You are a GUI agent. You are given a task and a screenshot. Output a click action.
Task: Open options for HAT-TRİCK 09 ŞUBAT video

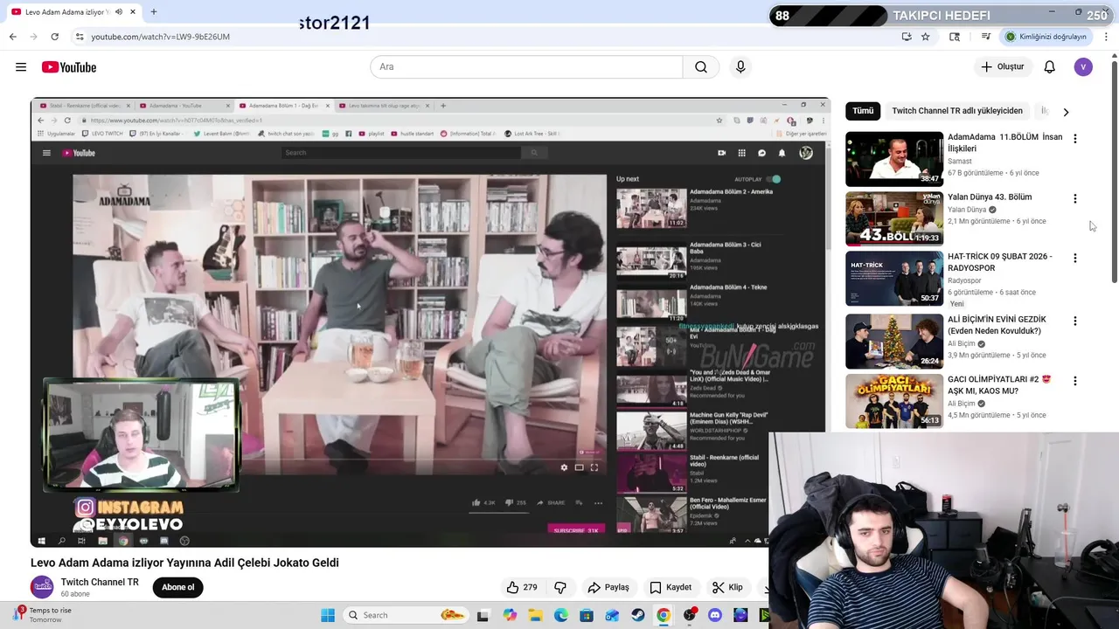pyautogui.click(x=1075, y=258)
